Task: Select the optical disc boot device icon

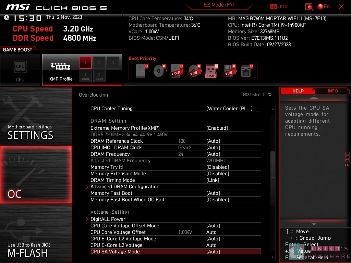Action: coord(159,71)
